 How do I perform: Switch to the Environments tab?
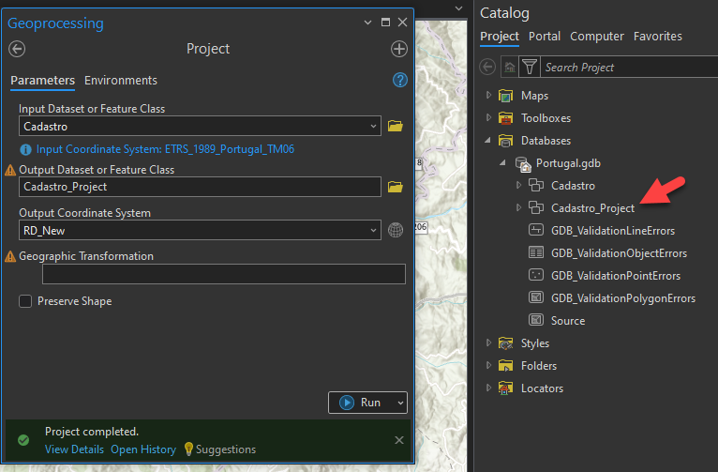pos(121,81)
